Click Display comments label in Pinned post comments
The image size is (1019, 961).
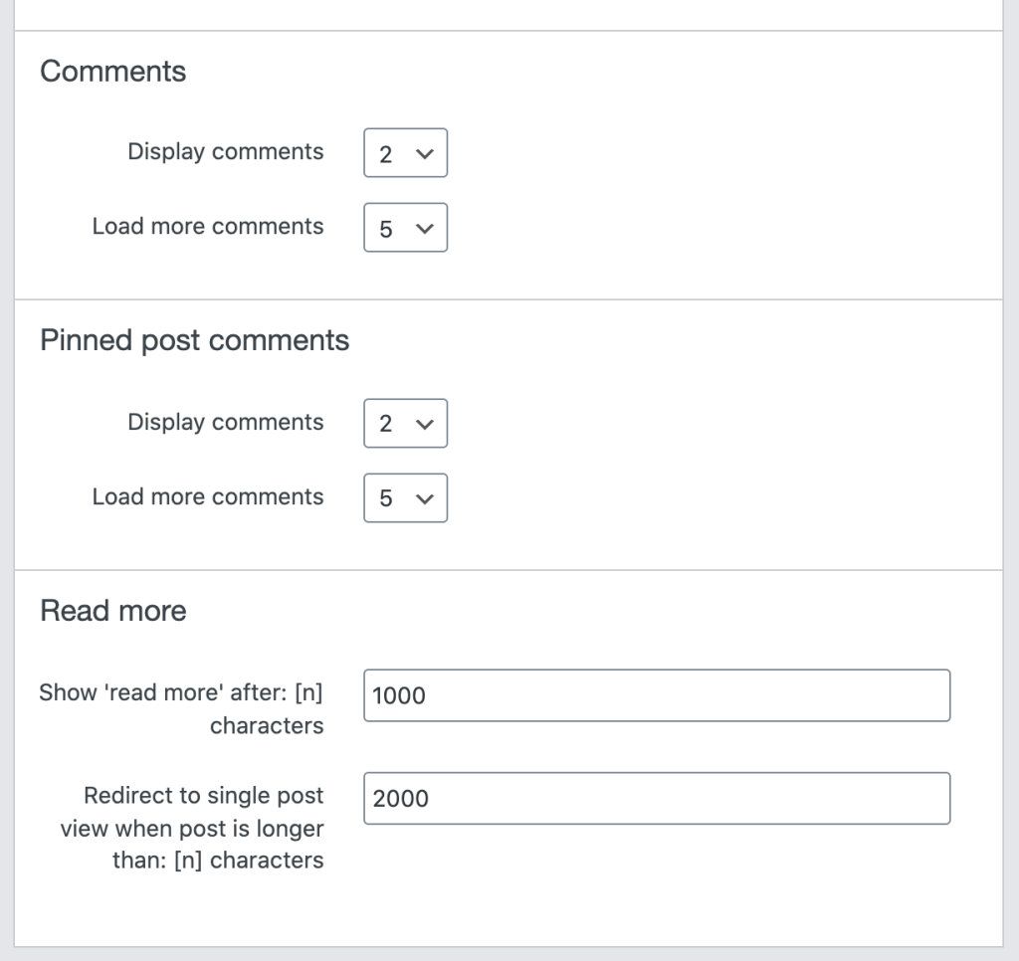pyautogui.click(x=226, y=422)
